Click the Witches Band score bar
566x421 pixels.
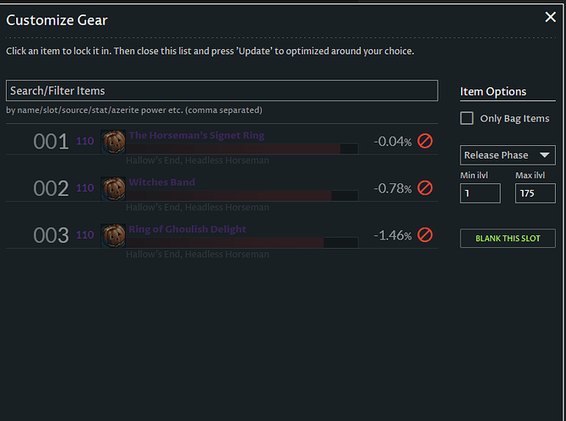(242, 196)
